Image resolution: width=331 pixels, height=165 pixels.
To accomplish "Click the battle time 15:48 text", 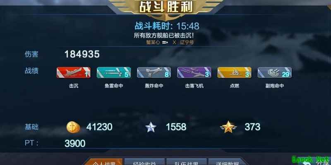I will 188,26.
